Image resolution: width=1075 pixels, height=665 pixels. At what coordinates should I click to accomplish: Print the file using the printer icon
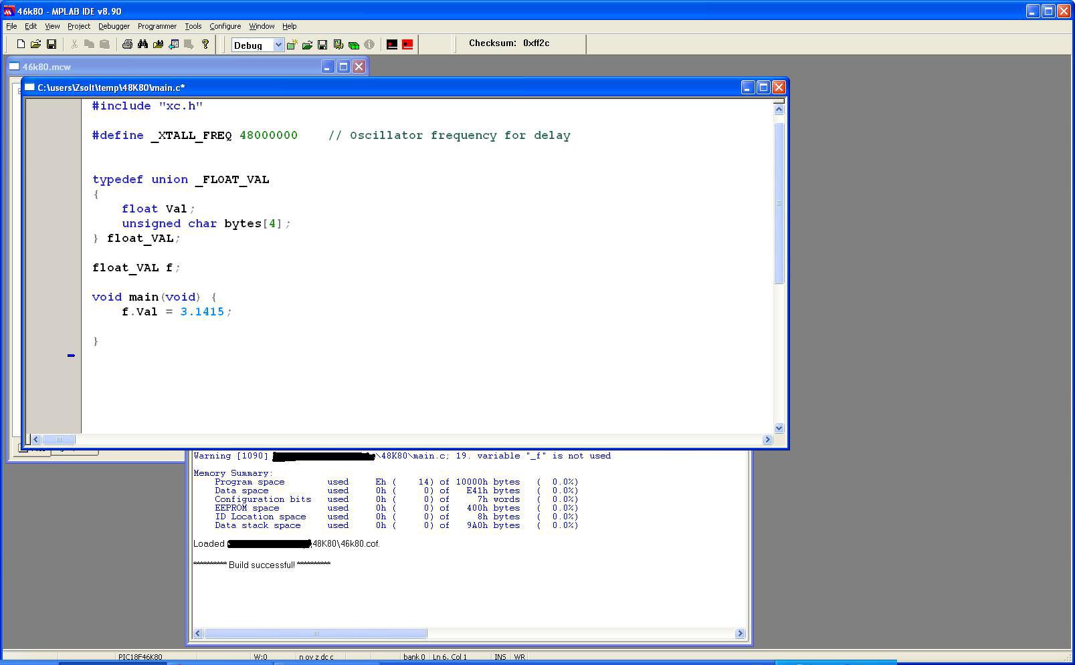click(x=127, y=44)
